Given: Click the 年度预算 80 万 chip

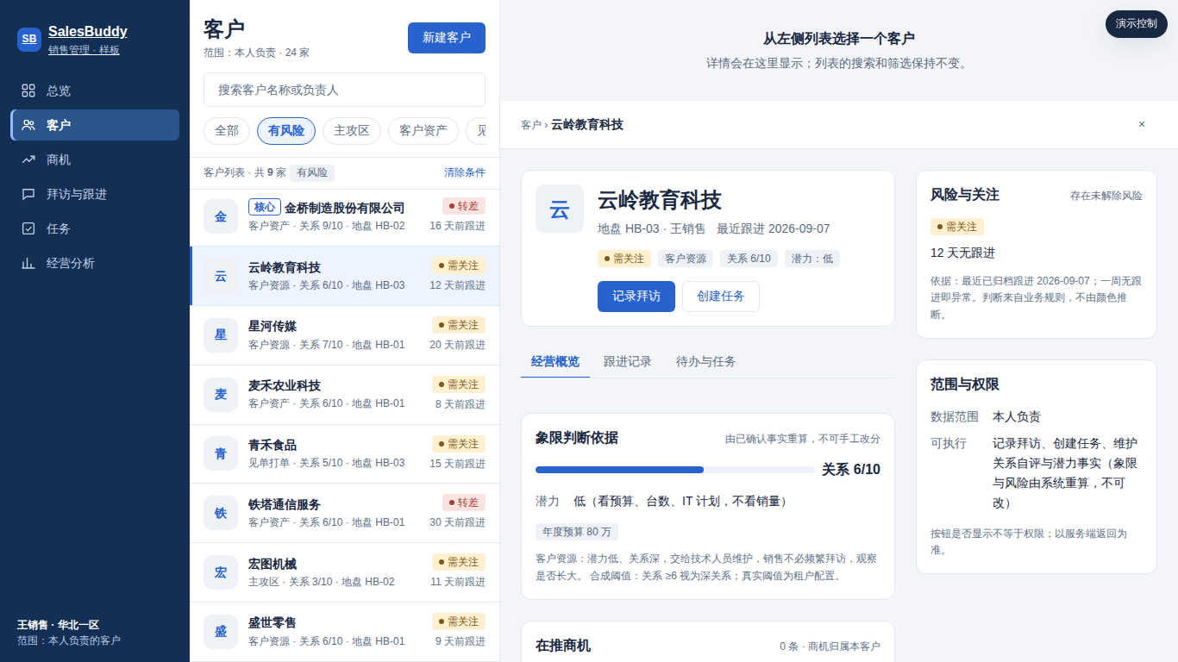Looking at the screenshot, I should click(577, 532).
